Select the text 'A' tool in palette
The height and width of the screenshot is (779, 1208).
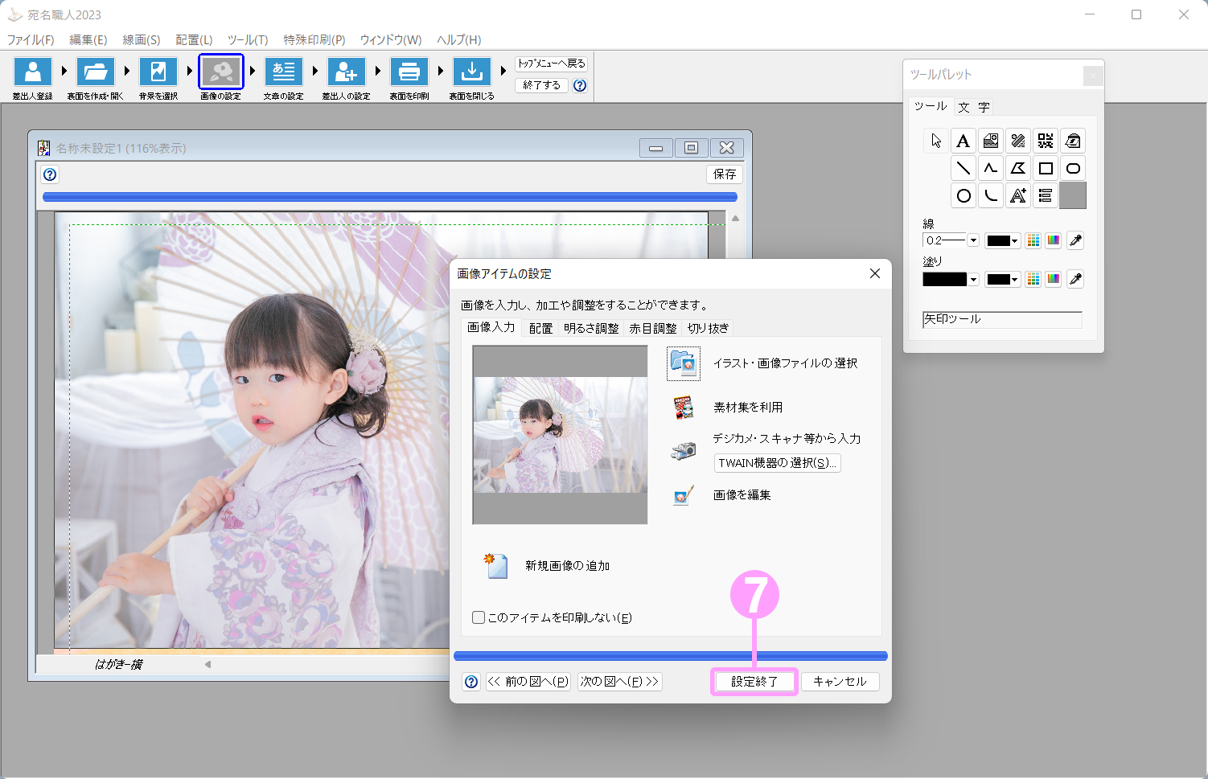point(963,141)
